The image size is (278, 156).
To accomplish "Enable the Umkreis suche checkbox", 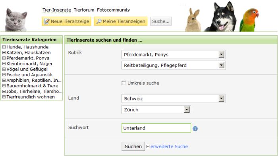I will tap(124, 83).
